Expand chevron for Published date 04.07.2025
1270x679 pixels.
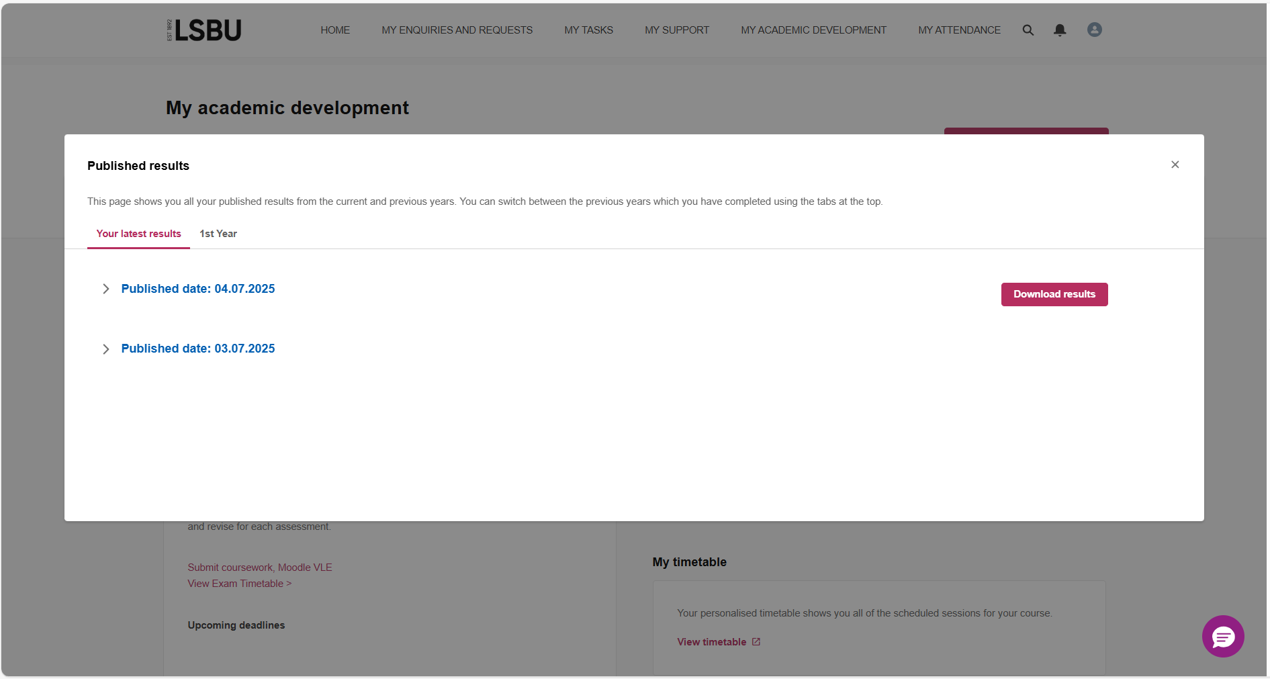pos(105,289)
